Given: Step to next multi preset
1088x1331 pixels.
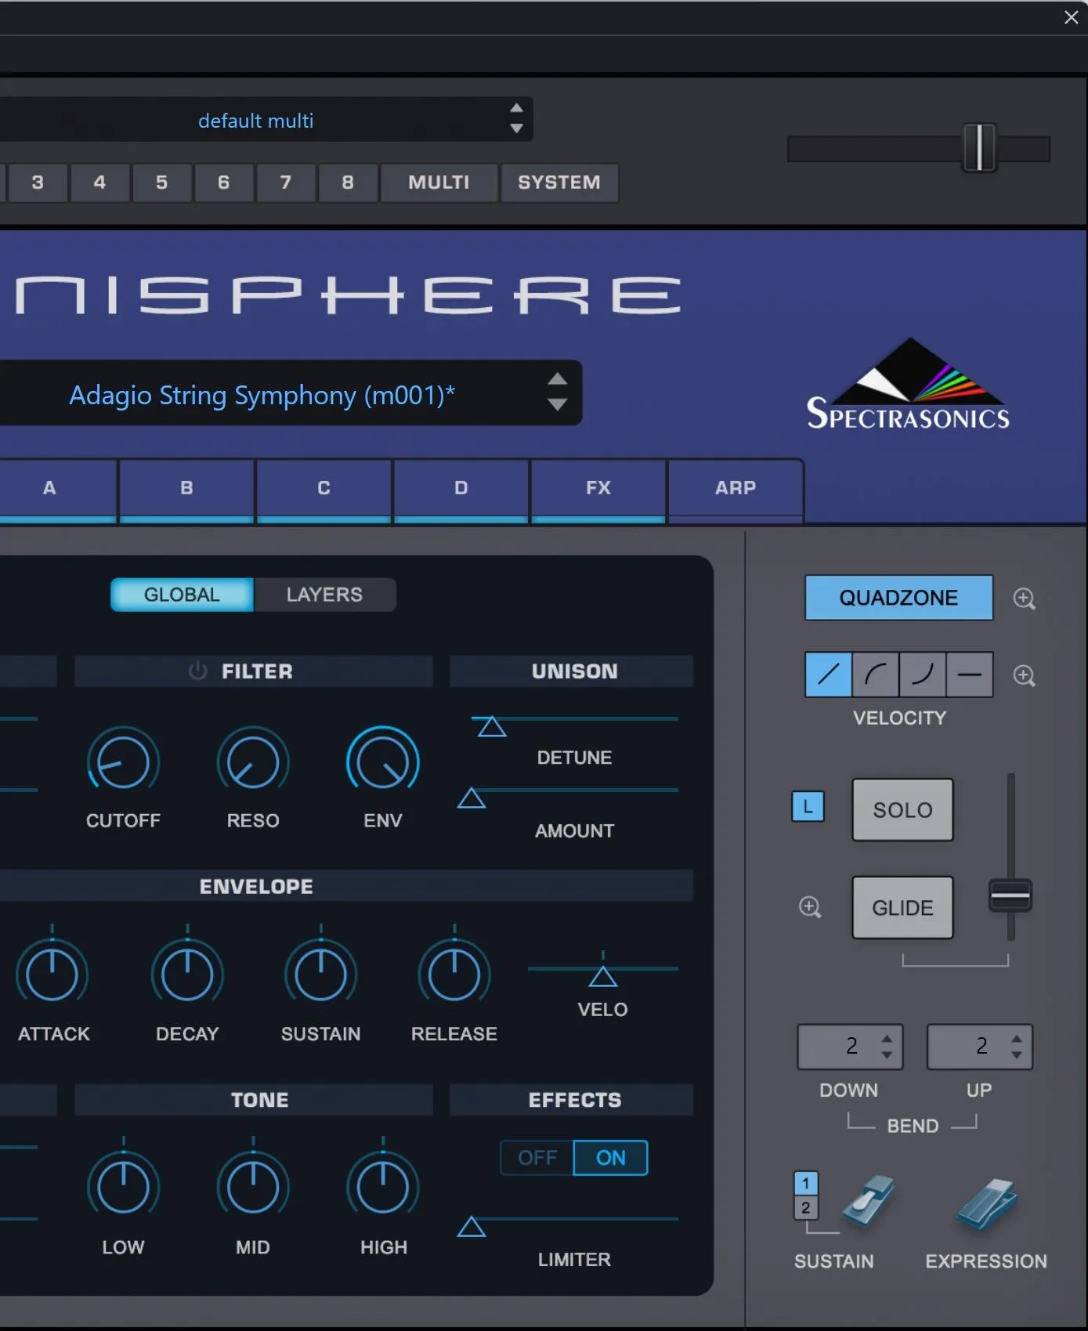Looking at the screenshot, I should click(x=516, y=128).
